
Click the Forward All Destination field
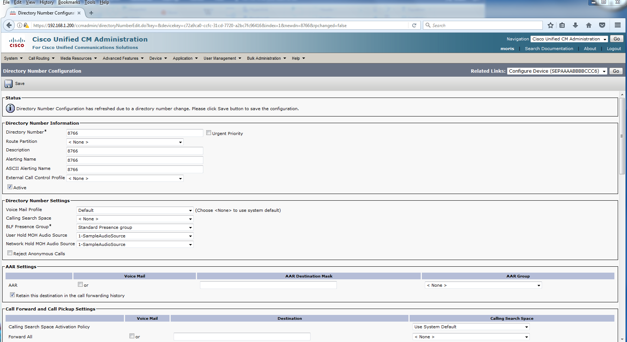[242, 336]
